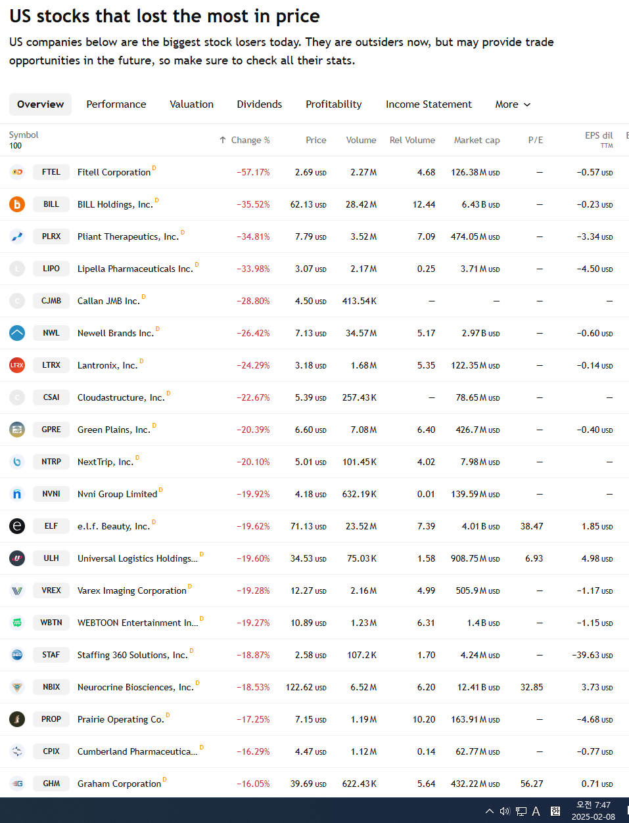Switch to the Performance tab
Image resolution: width=629 pixels, height=823 pixels.
pyautogui.click(x=116, y=104)
